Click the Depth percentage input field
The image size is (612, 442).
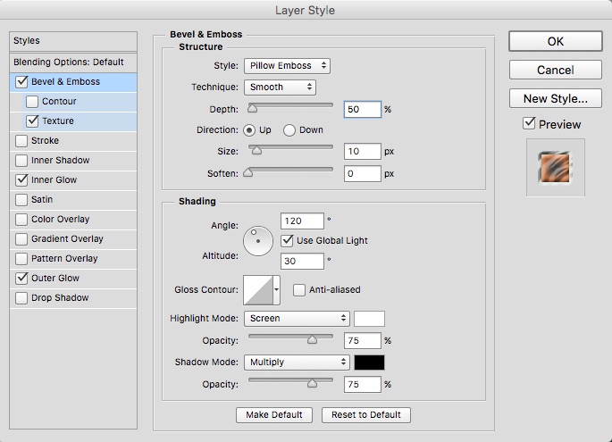(362, 109)
